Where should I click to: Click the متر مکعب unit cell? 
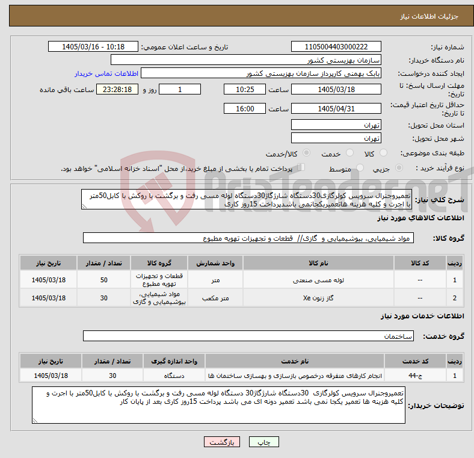(215, 298)
